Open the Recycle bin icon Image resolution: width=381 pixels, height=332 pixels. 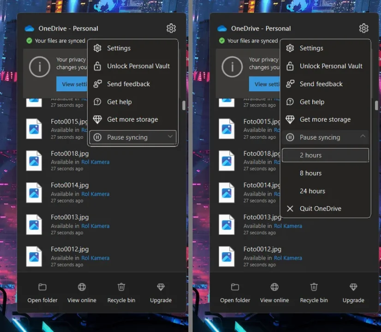[x=121, y=287]
